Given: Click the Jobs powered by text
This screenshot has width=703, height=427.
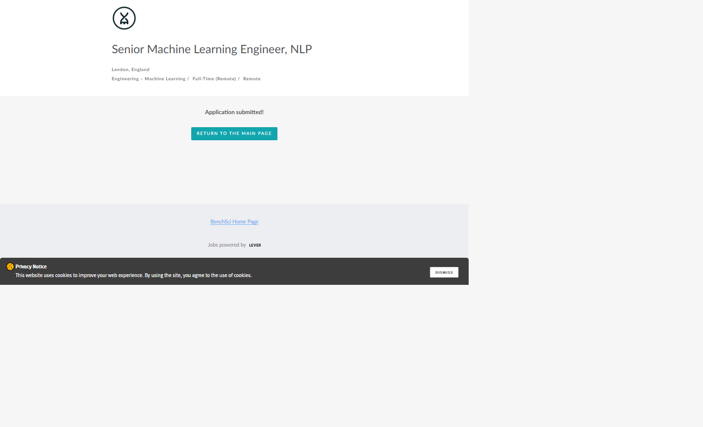Looking at the screenshot, I should (227, 245).
